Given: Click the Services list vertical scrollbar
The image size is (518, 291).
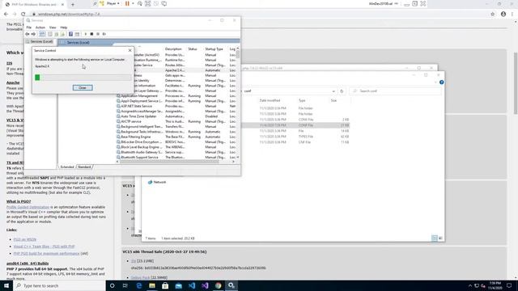Looking at the screenshot, I should [x=238, y=103].
